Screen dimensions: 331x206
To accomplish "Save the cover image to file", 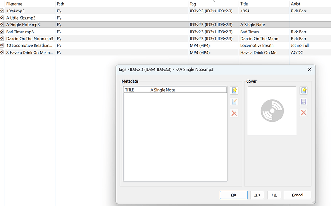I will tap(304, 102).
